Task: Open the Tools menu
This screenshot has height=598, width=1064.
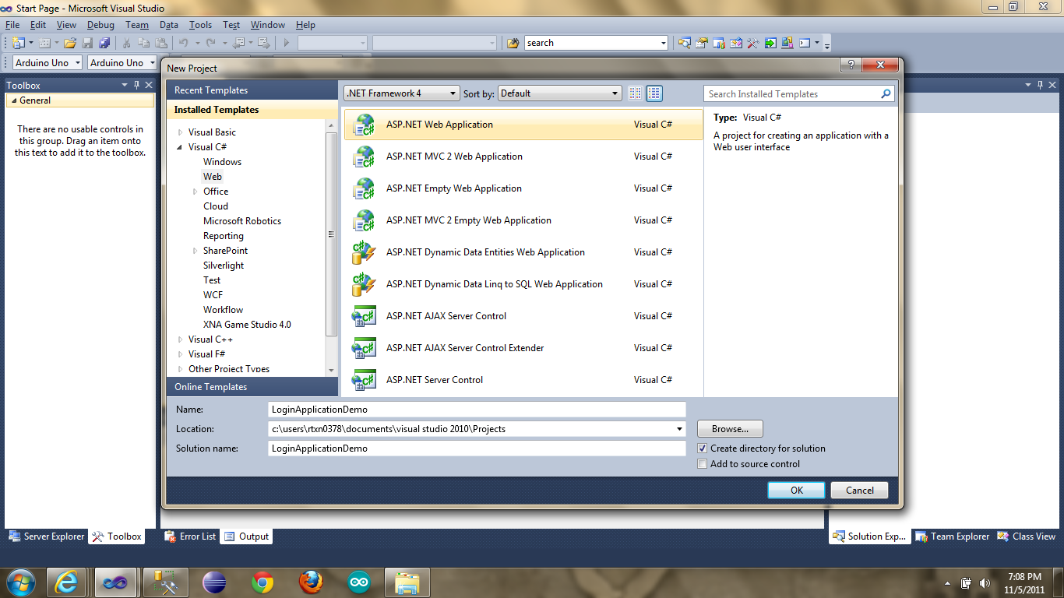Action: point(200,24)
